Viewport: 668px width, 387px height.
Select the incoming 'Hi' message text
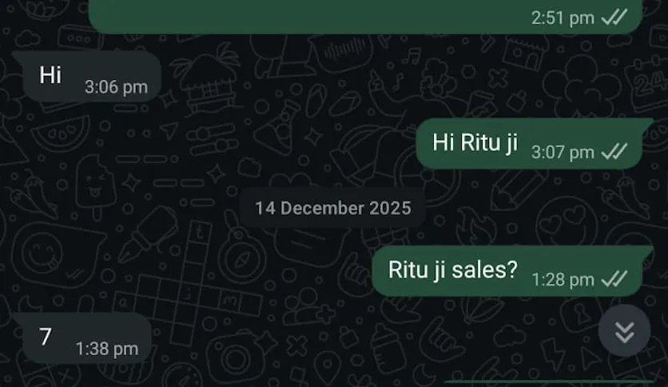tap(50, 75)
